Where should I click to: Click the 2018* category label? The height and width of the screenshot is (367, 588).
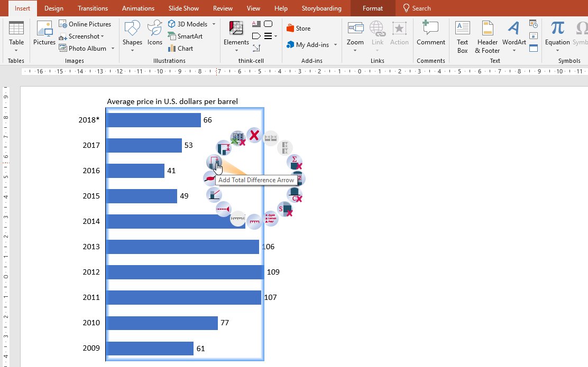89,120
